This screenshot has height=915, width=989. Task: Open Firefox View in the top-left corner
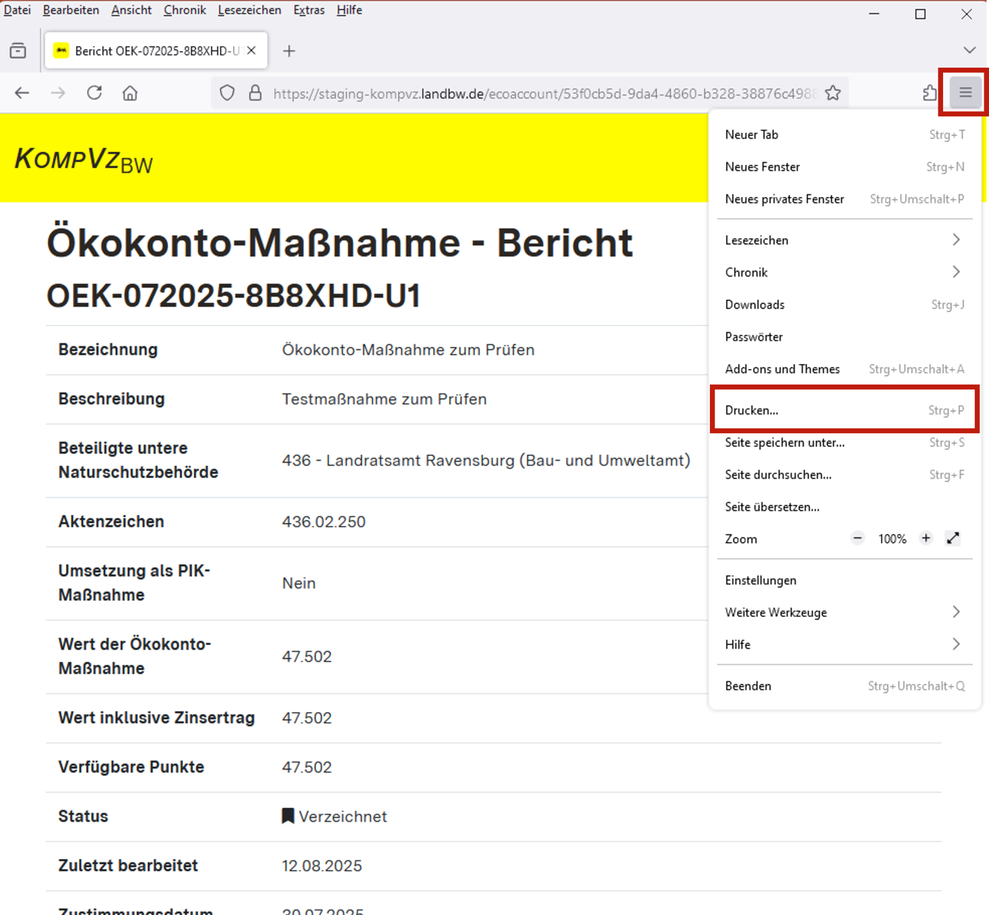click(x=18, y=51)
